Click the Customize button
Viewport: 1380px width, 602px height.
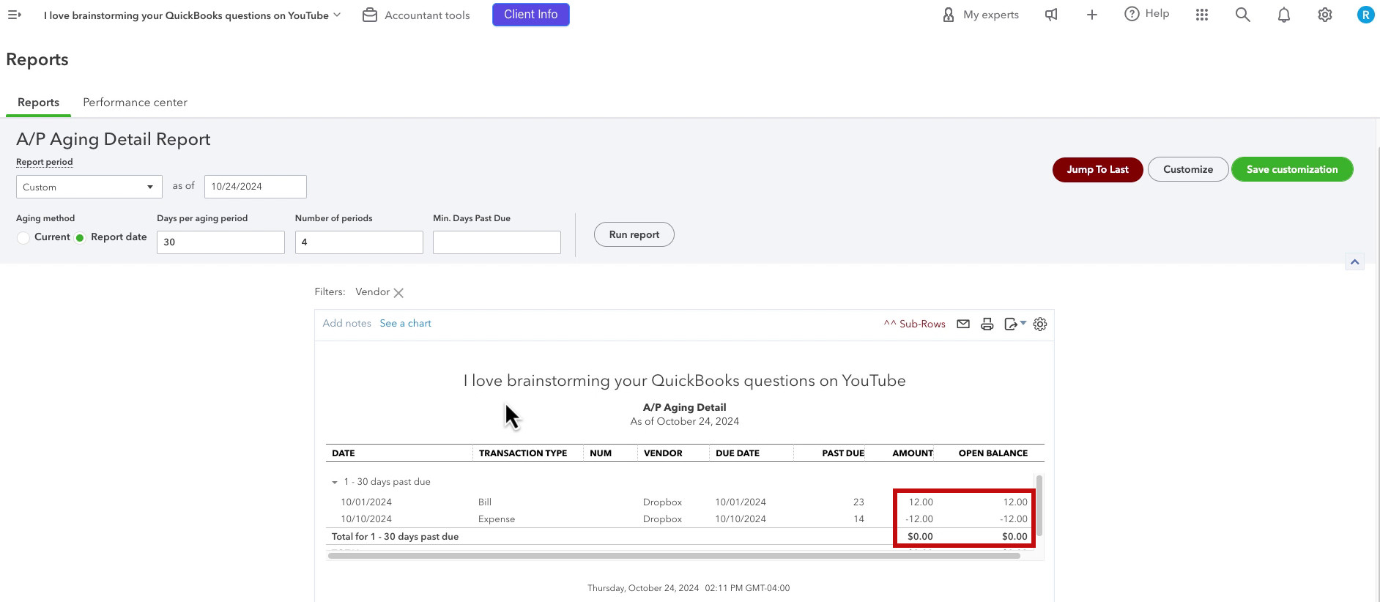pyautogui.click(x=1188, y=169)
